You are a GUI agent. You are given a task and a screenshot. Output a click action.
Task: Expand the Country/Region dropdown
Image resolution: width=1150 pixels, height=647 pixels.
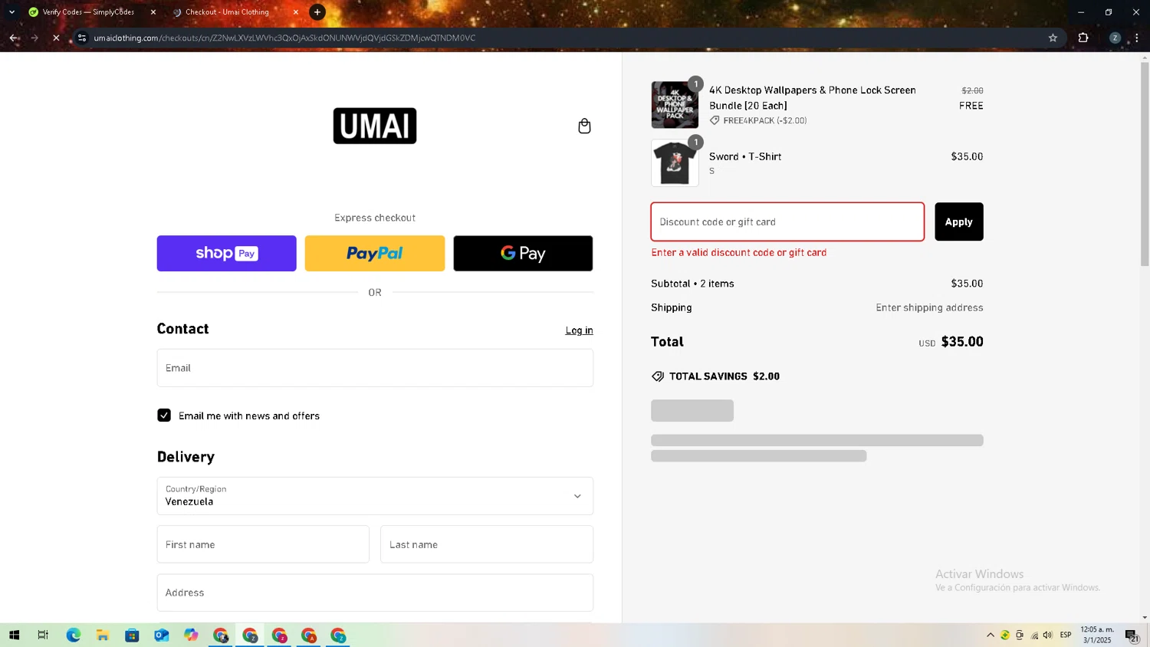(375, 496)
